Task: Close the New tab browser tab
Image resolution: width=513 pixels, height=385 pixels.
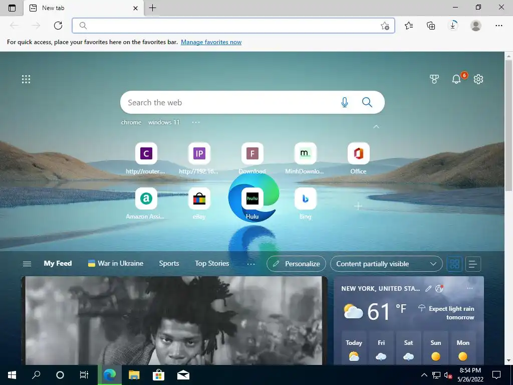Action: [x=135, y=8]
